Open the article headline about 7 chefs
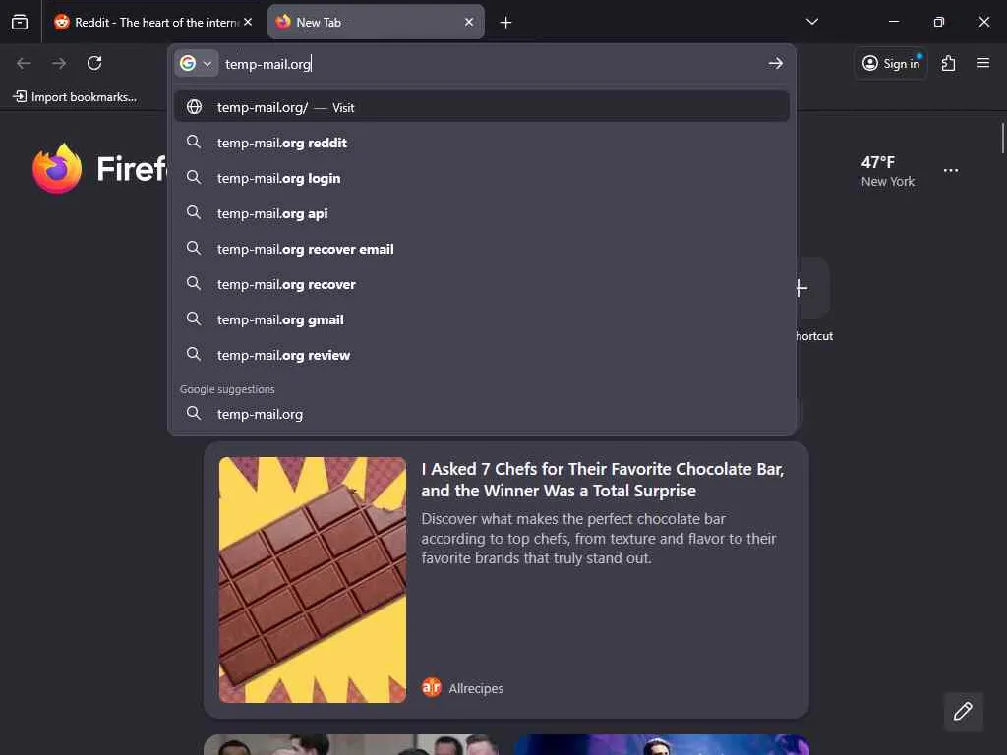1007x755 pixels. pyautogui.click(x=603, y=480)
